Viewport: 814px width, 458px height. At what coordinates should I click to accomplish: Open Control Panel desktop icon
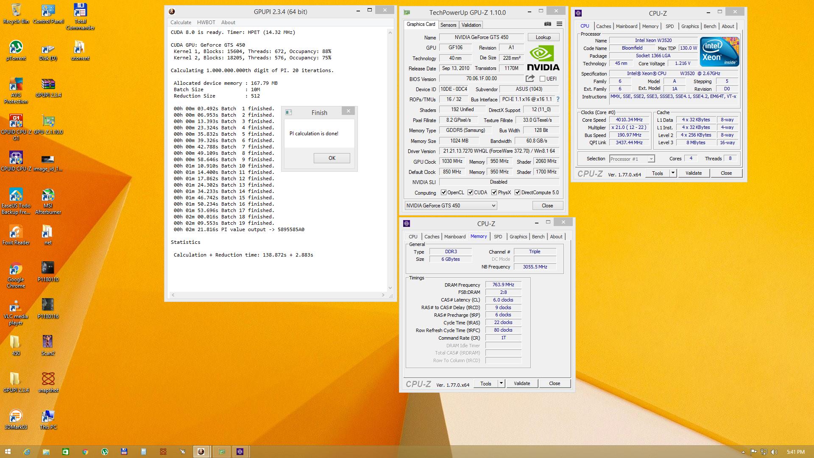[x=48, y=14]
